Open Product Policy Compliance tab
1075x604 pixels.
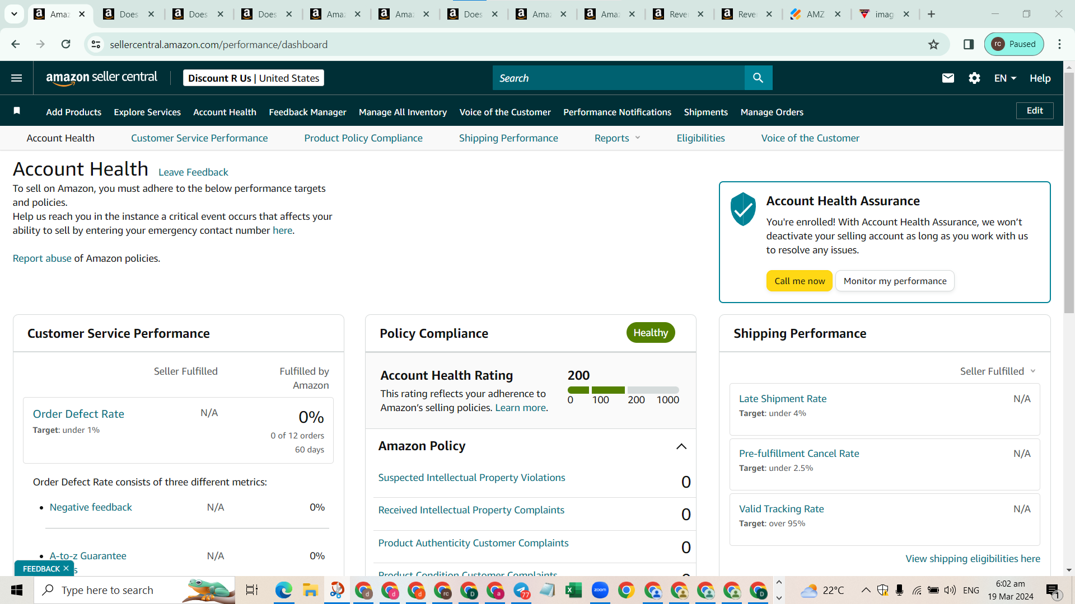pos(363,138)
